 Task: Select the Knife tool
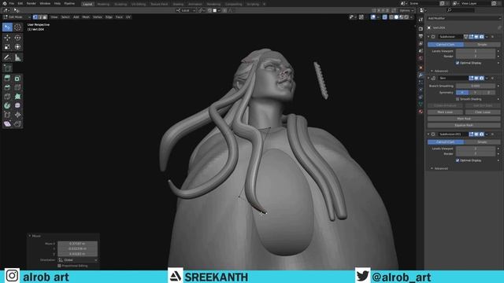click(x=7, y=96)
